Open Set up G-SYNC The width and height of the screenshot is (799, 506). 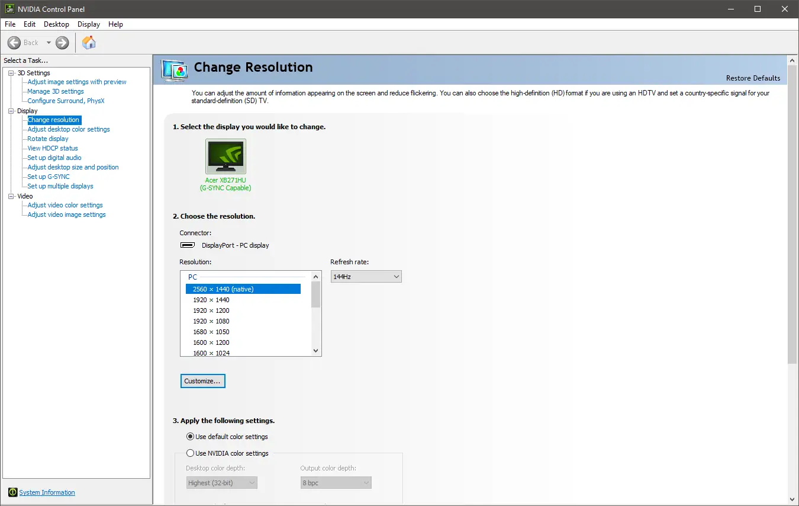[49, 177]
